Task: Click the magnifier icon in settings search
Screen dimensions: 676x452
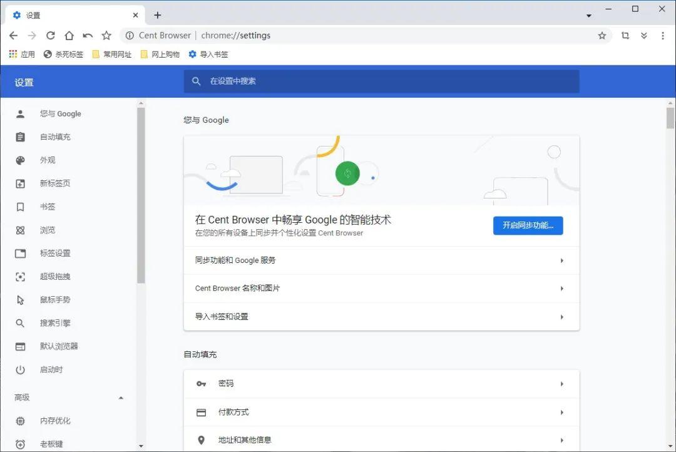Action: 196,81
